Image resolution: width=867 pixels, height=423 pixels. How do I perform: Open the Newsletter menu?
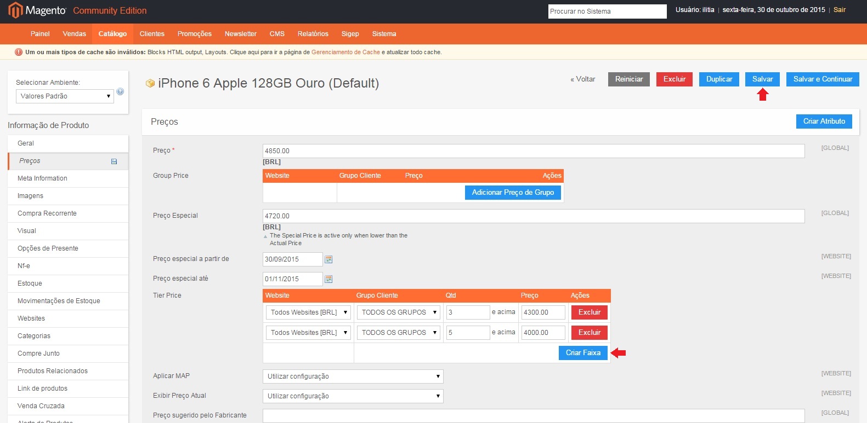(x=241, y=34)
